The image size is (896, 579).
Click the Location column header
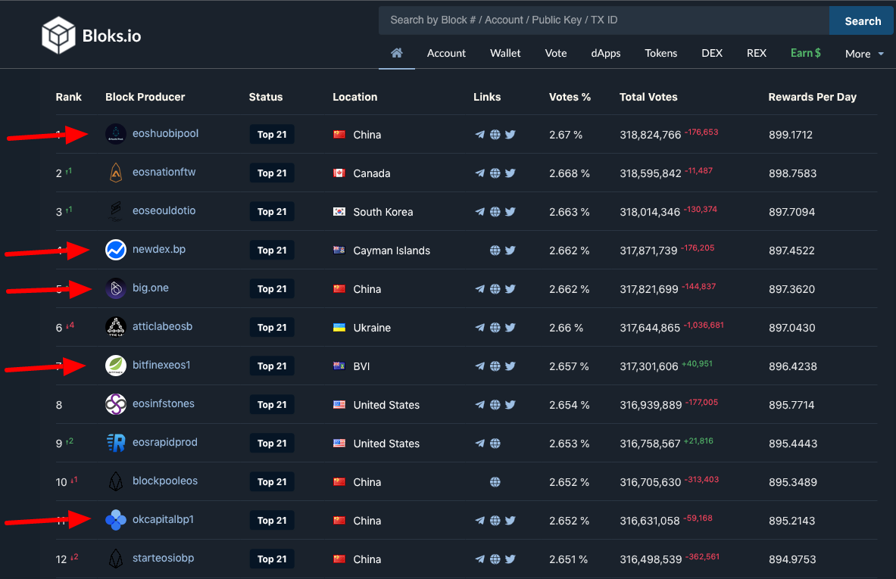point(355,97)
